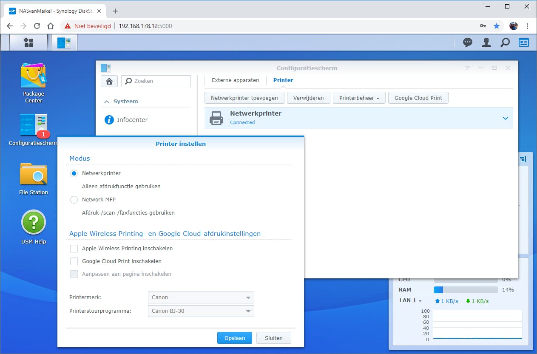Go to the browser home page
This screenshot has width=537, height=354.
pyautogui.click(x=51, y=26)
